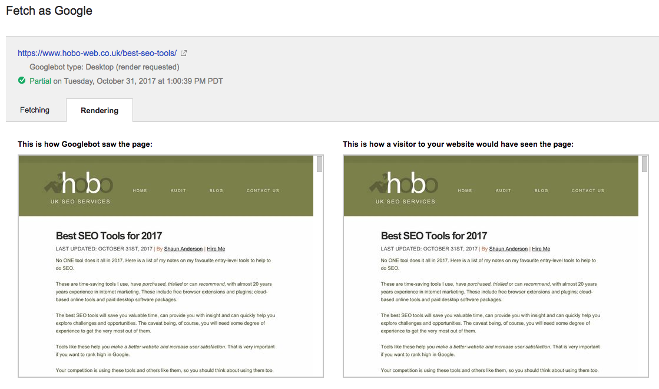Image resolution: width=659 pixels, height=389 pixels.
Task: Click AUDIT in the Googlebot preview
Action: pos(178,190)
